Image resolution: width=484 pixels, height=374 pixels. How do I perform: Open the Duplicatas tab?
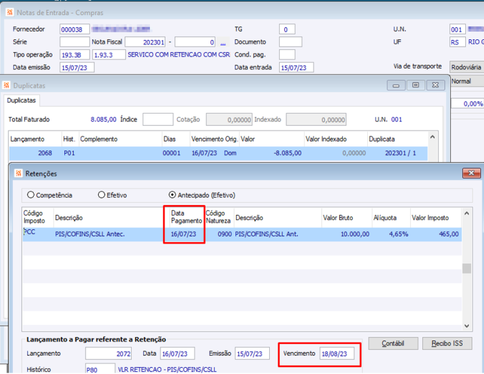coord(21,100)
